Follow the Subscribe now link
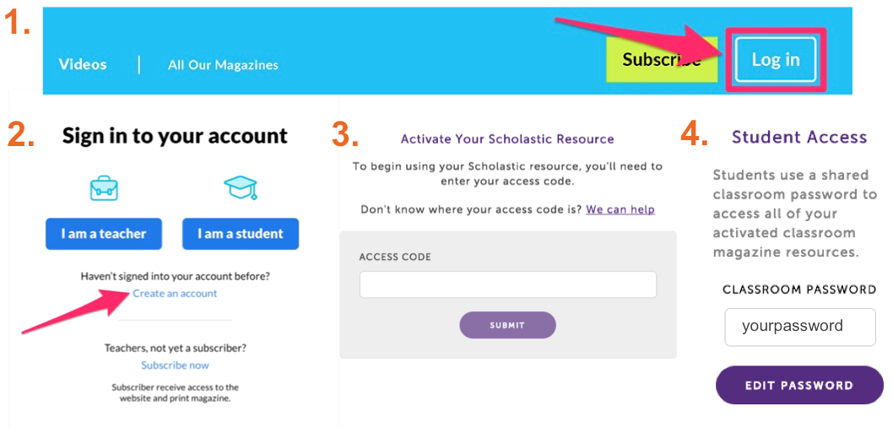Viewport: 893px width, 428px height. [175, 366]
